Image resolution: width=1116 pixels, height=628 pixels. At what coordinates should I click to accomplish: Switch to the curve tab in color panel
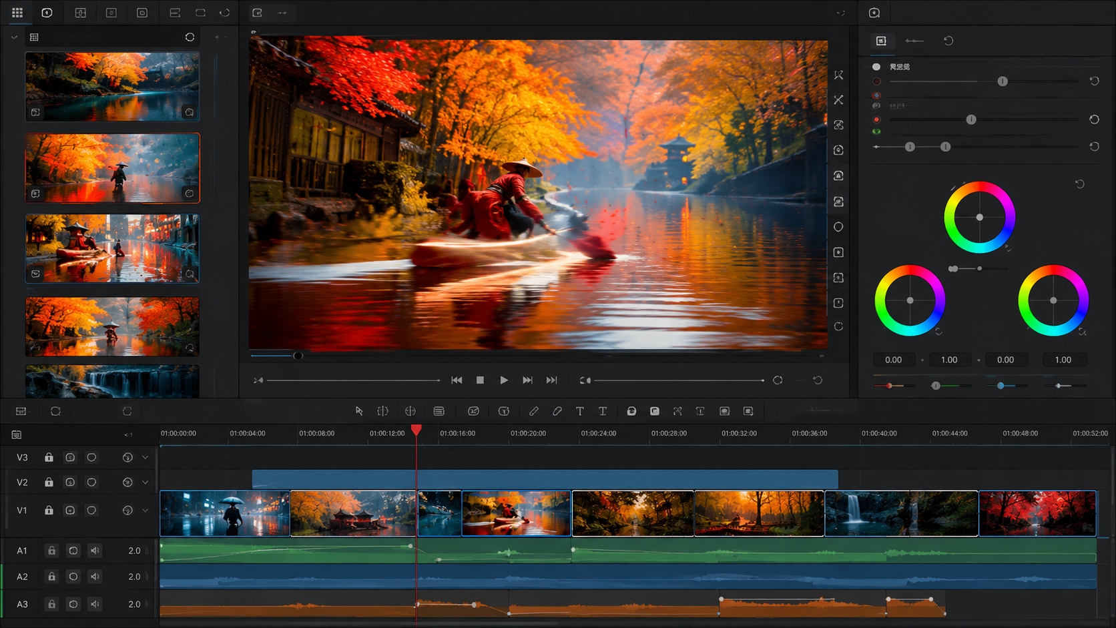point(914,41)
